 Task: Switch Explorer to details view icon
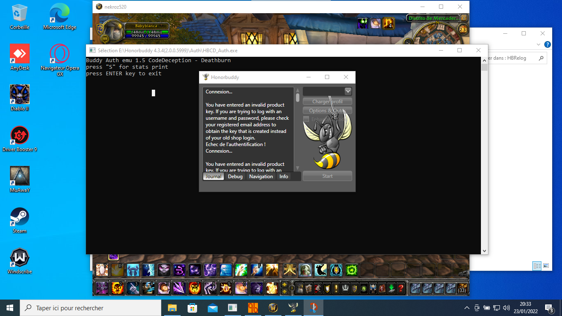pos(537,266)
